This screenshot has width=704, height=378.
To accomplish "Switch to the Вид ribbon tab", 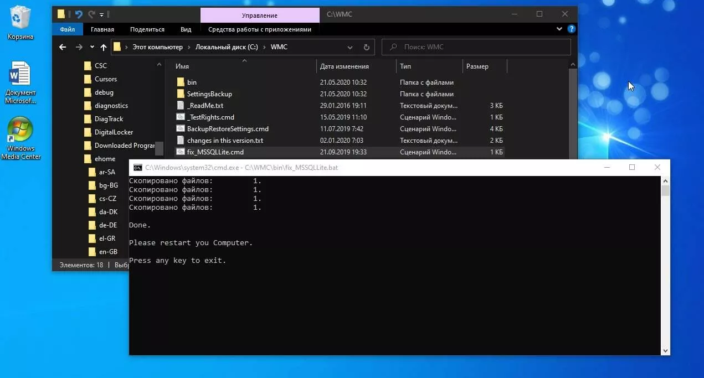I will click(x=186, y=29).
